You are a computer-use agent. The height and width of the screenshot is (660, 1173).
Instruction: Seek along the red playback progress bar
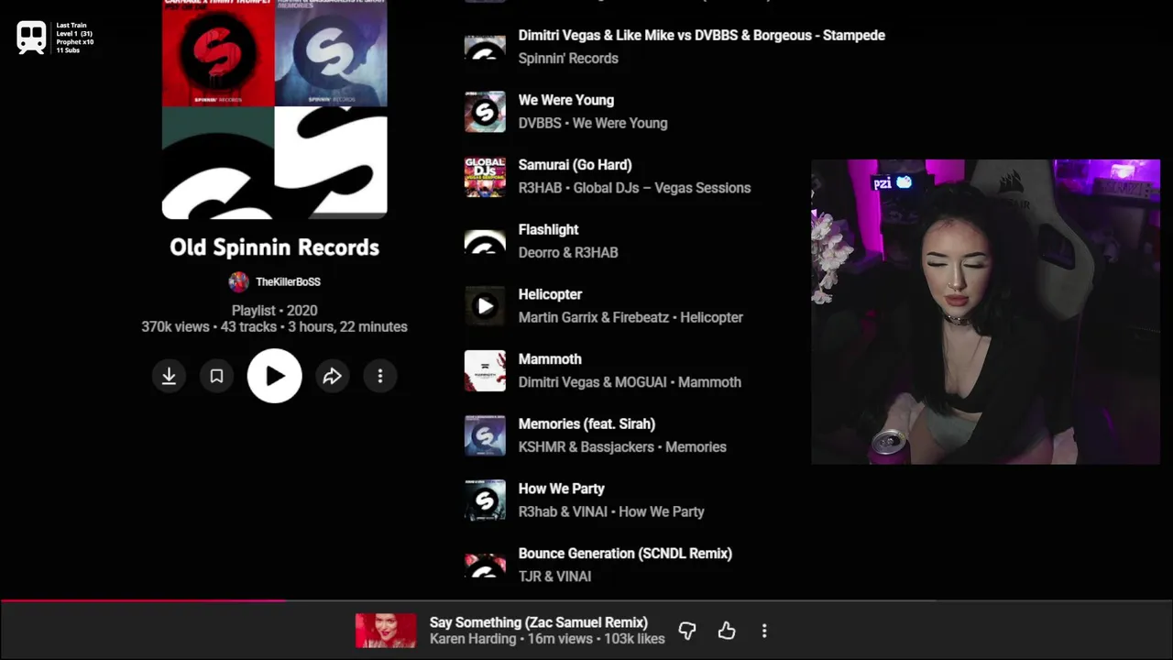pyautogui.click(x=586, y=601)
